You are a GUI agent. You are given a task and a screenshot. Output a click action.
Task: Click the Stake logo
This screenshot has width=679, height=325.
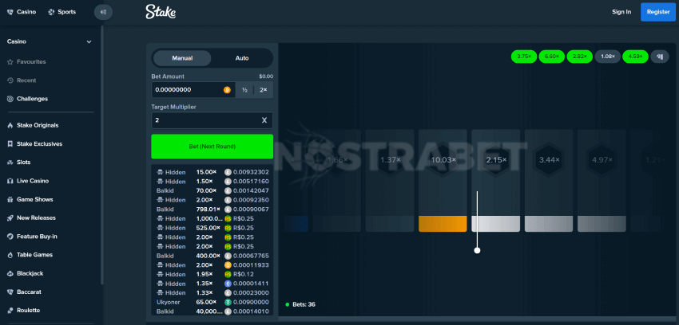tap(161, 12)
